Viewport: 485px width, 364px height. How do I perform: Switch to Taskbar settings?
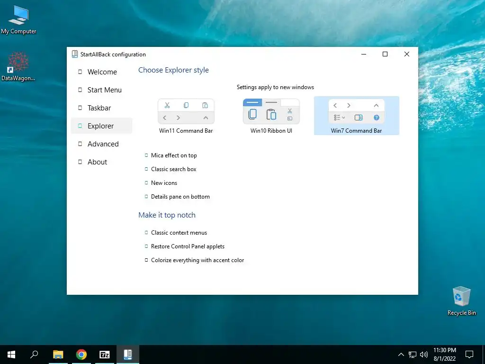click(x=102, y=108)
